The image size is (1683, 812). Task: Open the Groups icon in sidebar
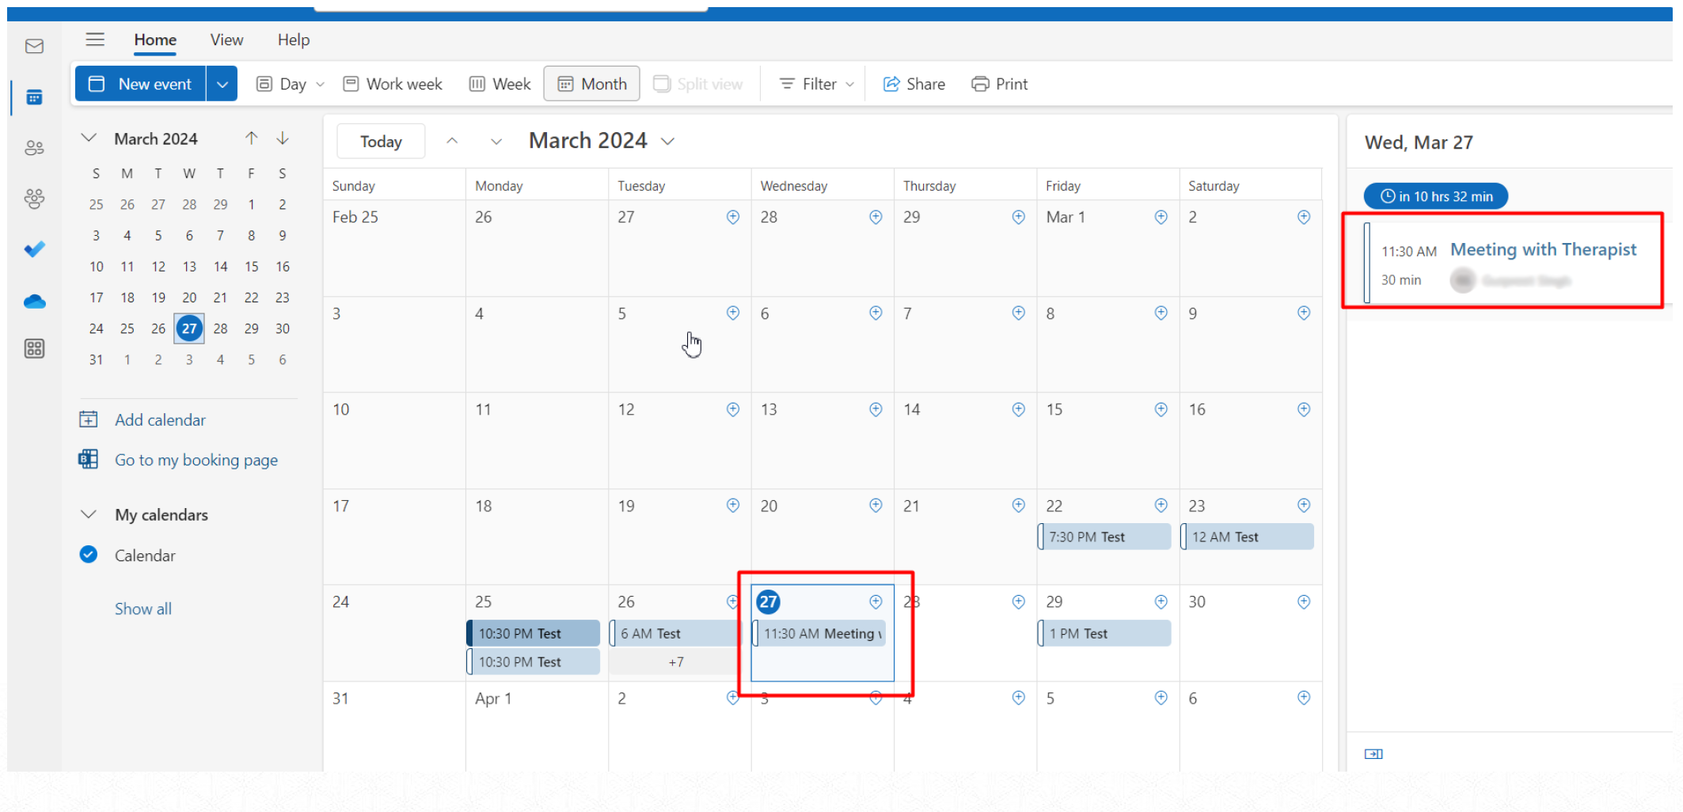click(34, 199)
